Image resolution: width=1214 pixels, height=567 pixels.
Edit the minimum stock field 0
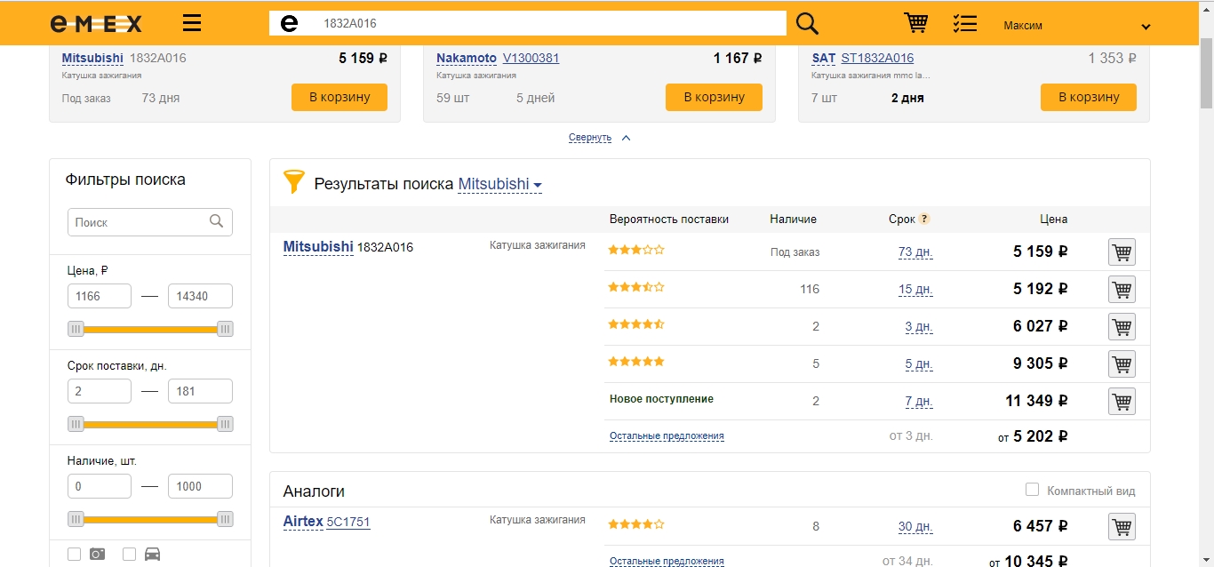[100, 486]
